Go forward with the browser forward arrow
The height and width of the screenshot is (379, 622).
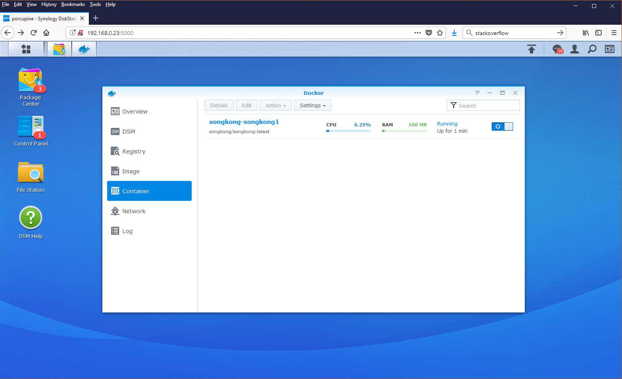point(21,33)
